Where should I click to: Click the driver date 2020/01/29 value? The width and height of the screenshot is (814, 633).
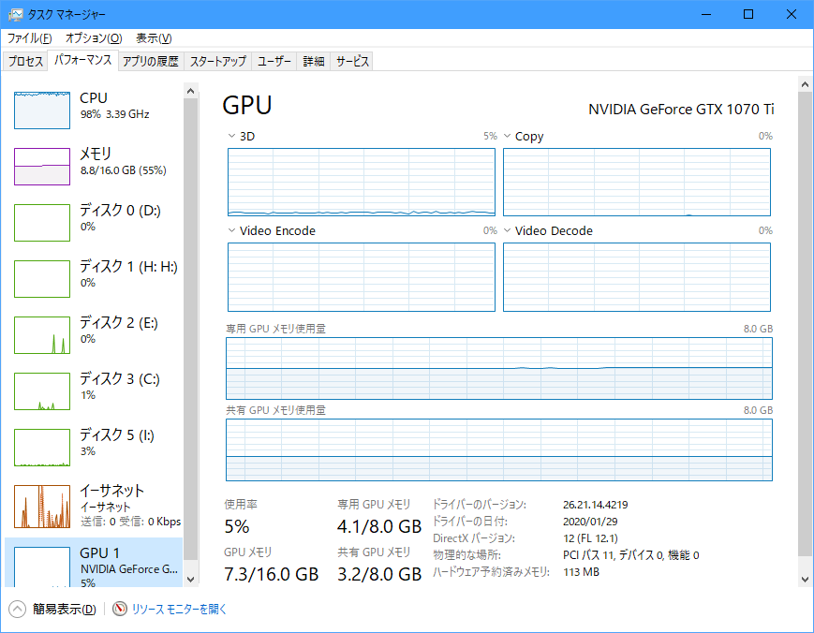pos(590,522)
